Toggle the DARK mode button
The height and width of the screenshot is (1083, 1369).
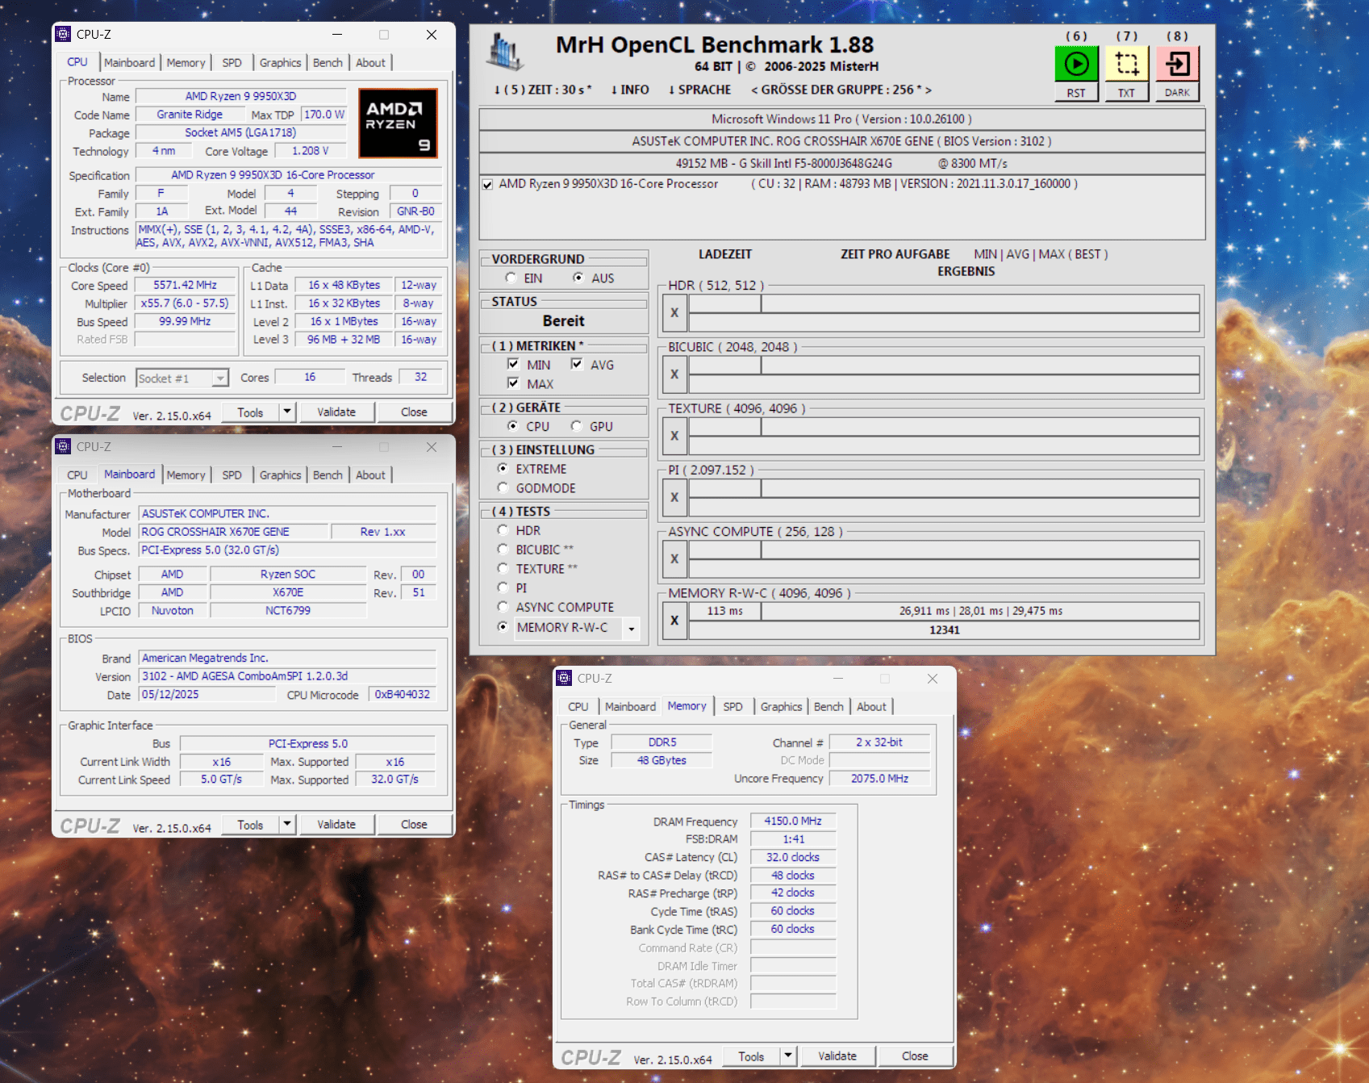(1177, 93)
